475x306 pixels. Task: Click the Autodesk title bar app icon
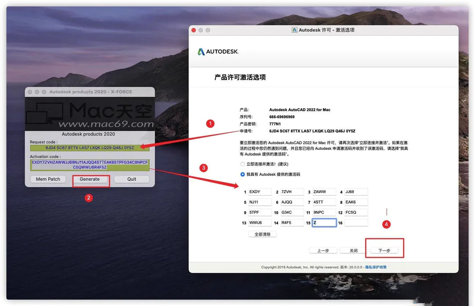tap(294, 30)
